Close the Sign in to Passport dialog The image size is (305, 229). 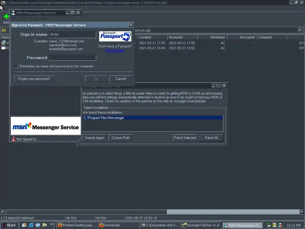click(x=131, y=25)
